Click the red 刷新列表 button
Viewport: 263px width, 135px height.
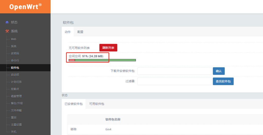108,48
